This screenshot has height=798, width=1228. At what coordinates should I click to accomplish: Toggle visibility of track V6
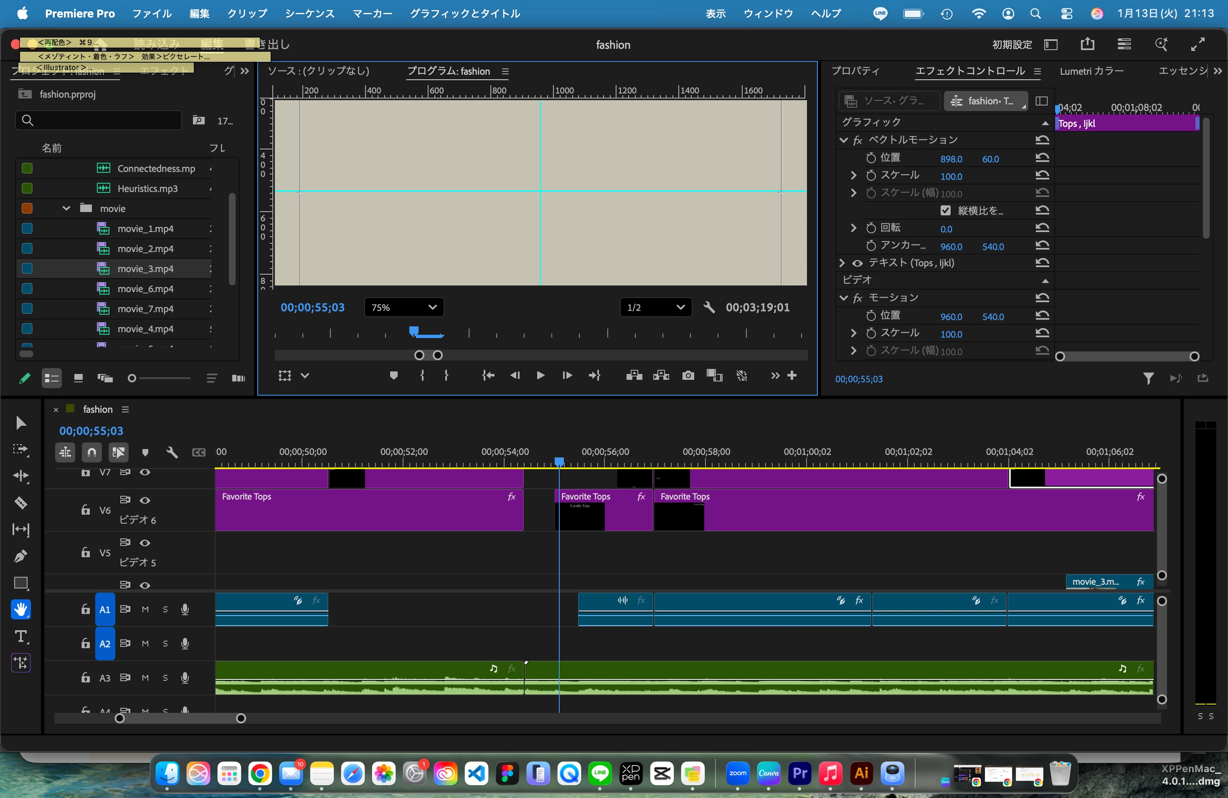[x=145, y=500]
